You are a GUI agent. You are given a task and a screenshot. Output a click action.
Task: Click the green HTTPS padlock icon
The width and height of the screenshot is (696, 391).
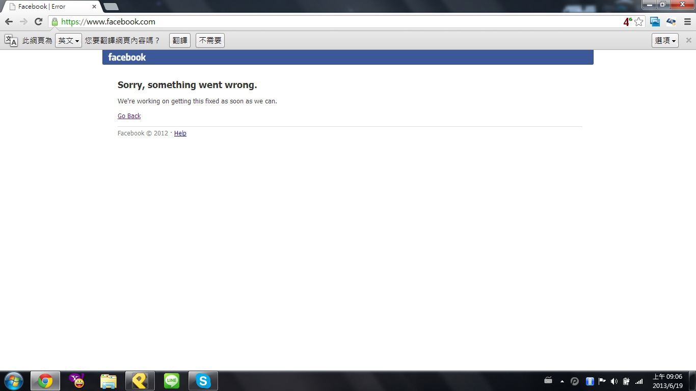55,22
